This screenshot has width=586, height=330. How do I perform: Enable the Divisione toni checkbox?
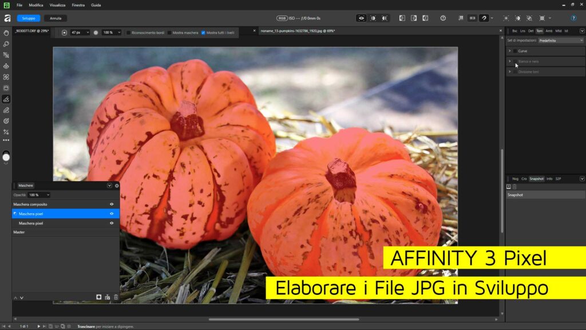[x=515, y=72]
